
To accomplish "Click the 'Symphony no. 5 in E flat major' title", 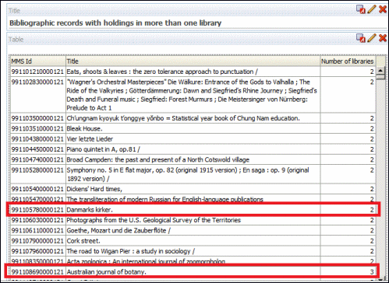I will point(193,174).
